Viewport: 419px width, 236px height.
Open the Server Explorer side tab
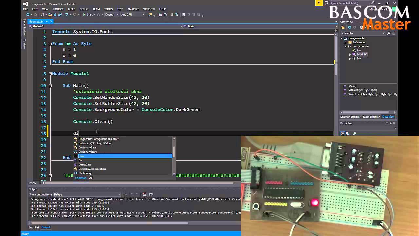[24, 28]
